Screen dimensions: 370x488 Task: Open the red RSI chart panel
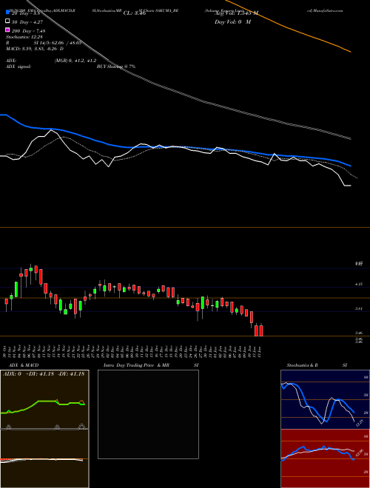coord(325,458)
